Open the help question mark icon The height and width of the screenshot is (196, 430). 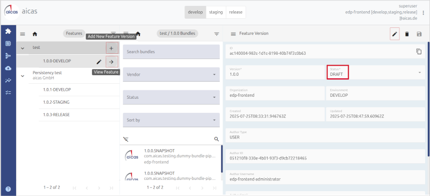[8, 189]
